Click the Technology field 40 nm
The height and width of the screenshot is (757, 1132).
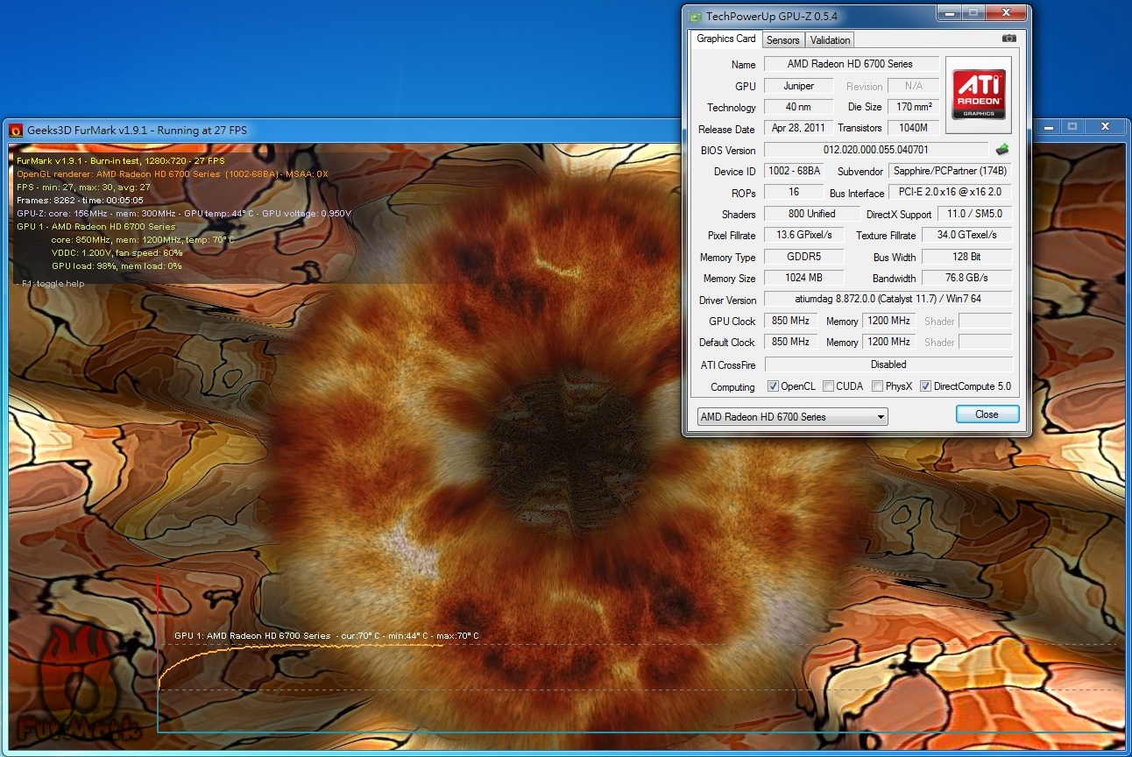pyautogui.click(x=798, y=107)
